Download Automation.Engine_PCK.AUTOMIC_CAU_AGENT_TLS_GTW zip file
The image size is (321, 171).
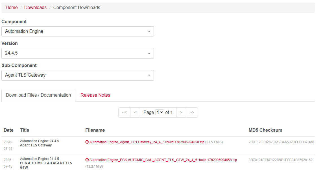pyautogui.click(x=163, y=160)
